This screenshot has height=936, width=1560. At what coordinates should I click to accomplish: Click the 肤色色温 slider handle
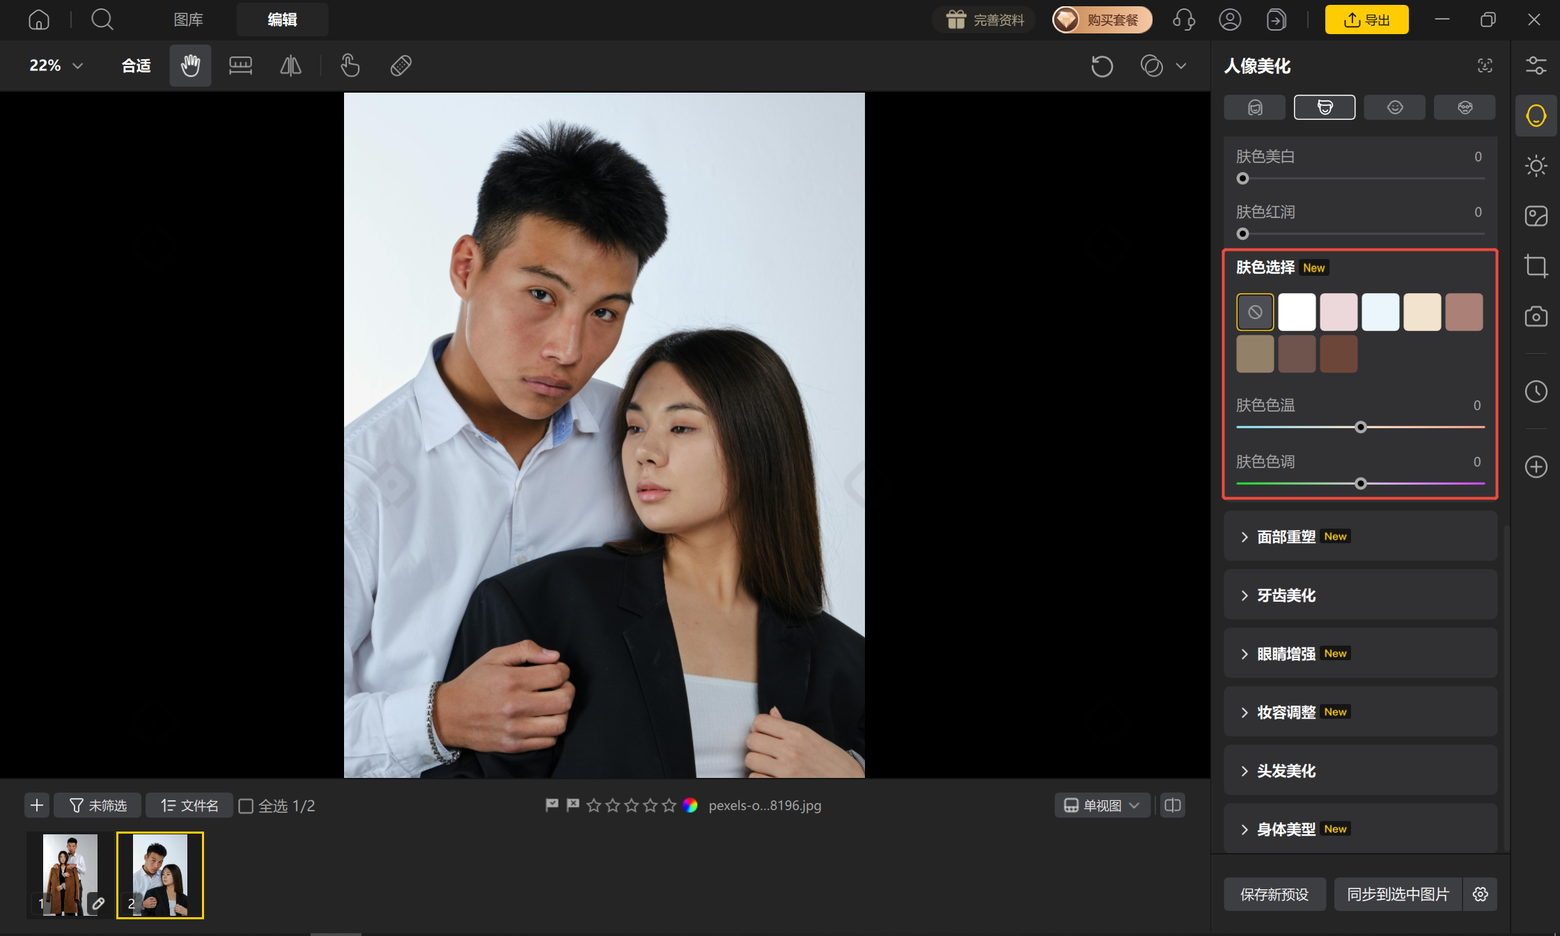1360,427
